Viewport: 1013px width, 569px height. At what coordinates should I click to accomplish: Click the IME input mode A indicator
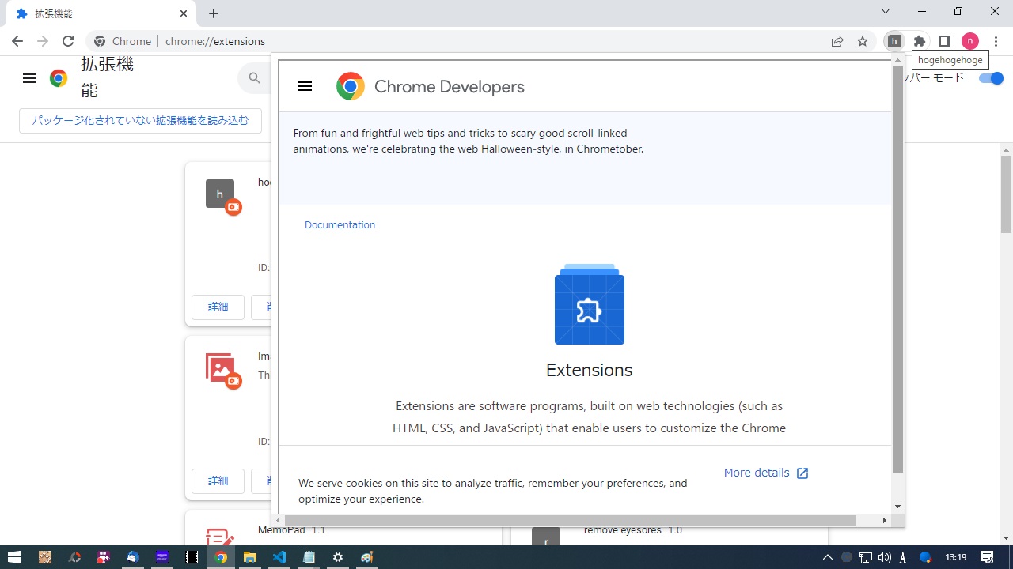click(x=903, y=557)
